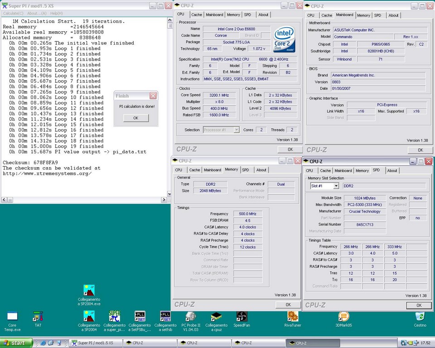Screen dimensions: 435x348
Task: Open the About tab in the CPU-Z processor window
Action: click(263, 14)
